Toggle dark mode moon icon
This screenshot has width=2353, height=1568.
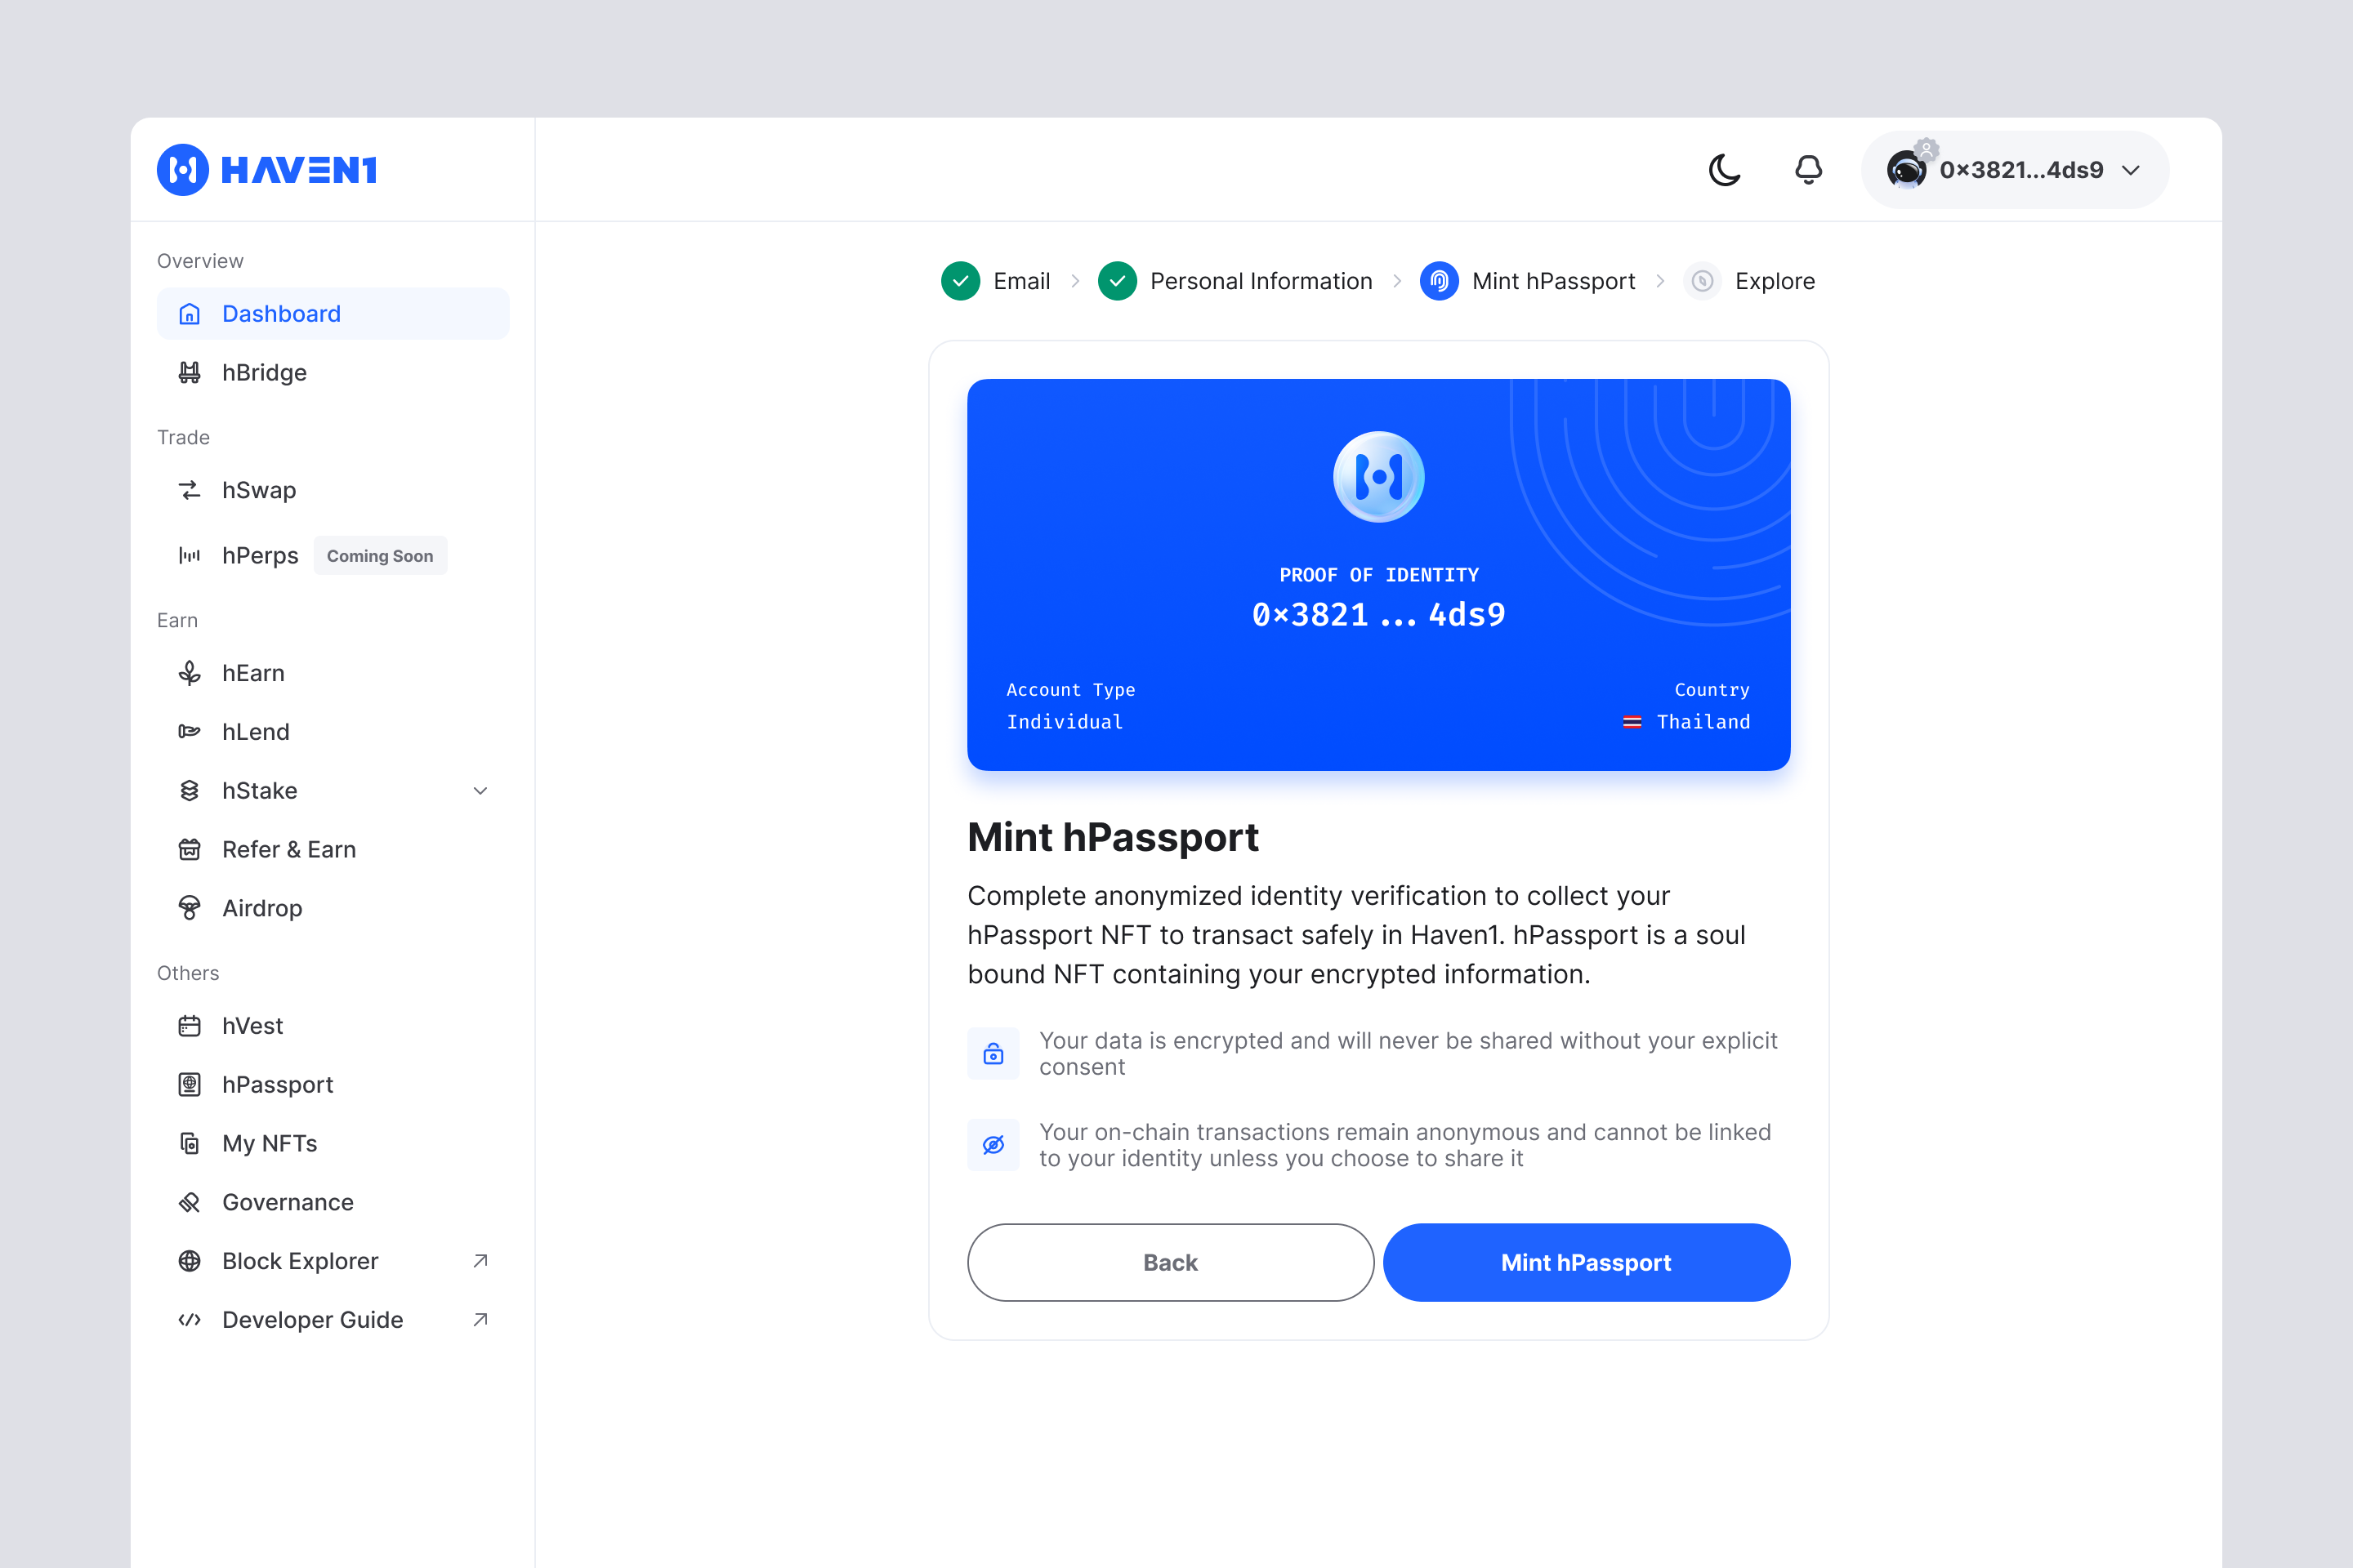[x=1724, y=170]
